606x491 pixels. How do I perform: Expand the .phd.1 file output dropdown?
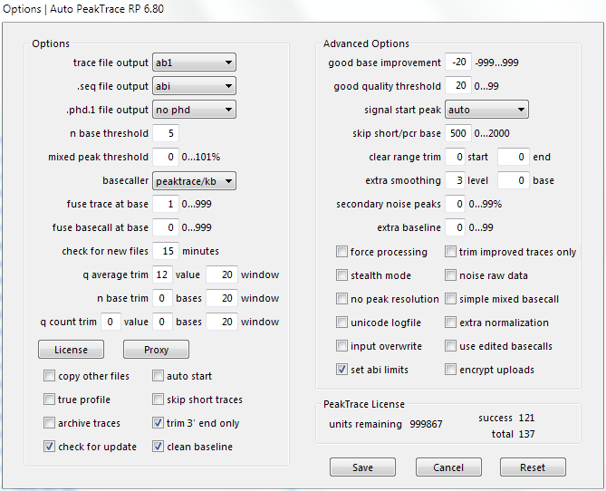[194, 110]
